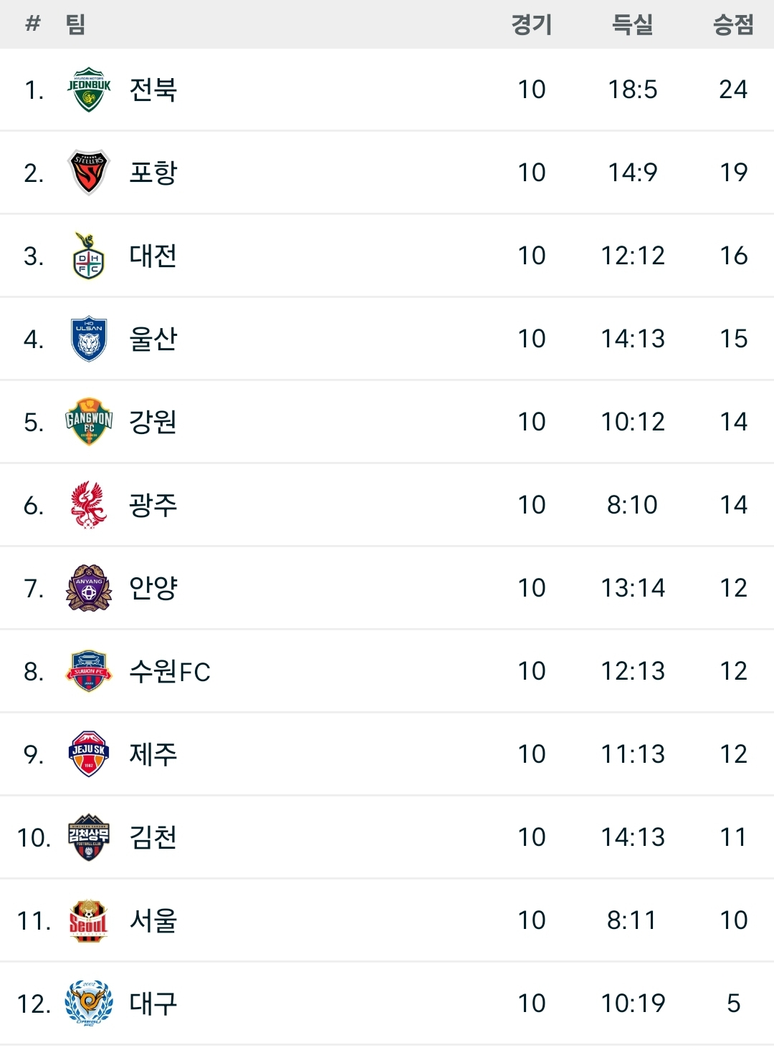Image resolution: width=774 pixels, height=1050 pixels.
Task: Select the Daejeon DHFC club logo
Action: [89, 256]
